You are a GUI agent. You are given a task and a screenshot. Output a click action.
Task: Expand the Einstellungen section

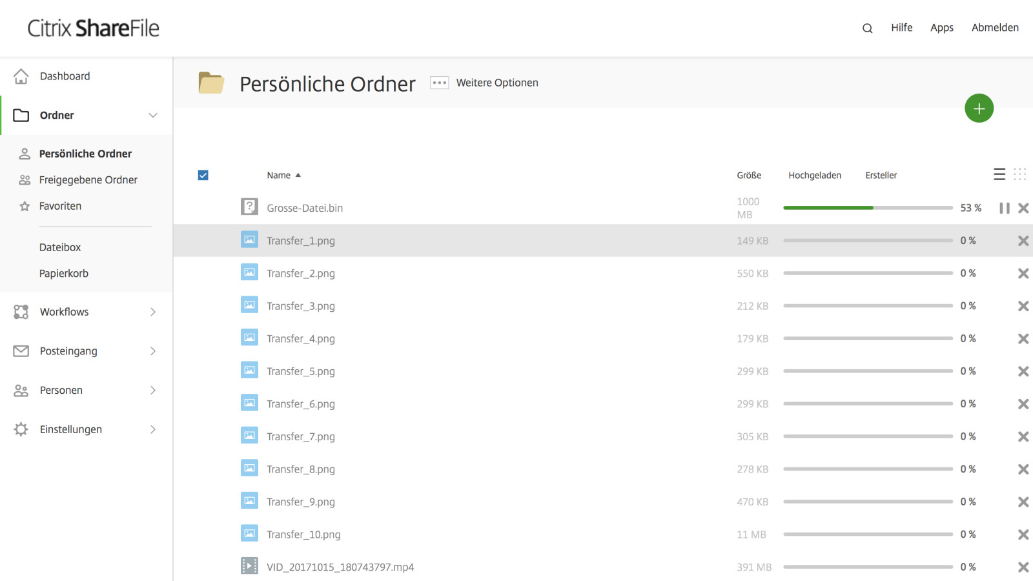point(153,429)
